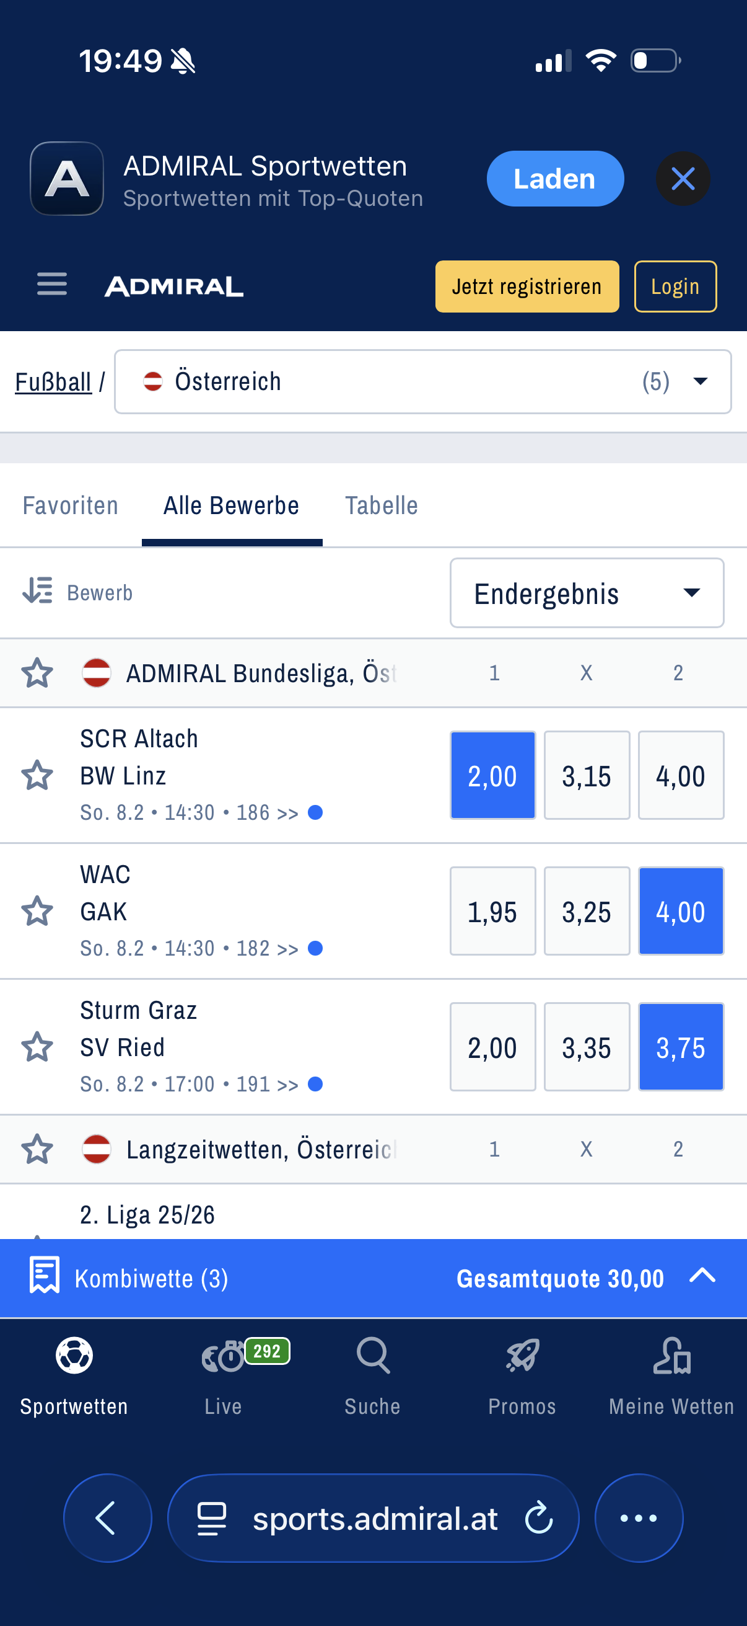Tap the Suche magnifier icon
The width and height of the screenshot is (747, 1626).
click(x=372, y=1356)
